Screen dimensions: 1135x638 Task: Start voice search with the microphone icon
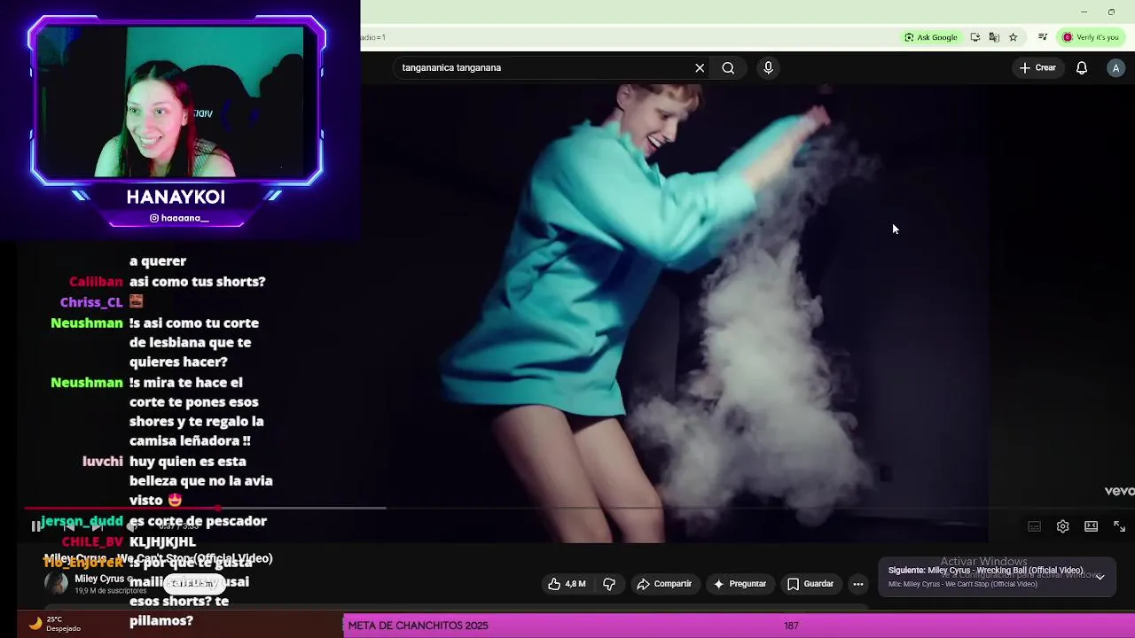[768, 67]
